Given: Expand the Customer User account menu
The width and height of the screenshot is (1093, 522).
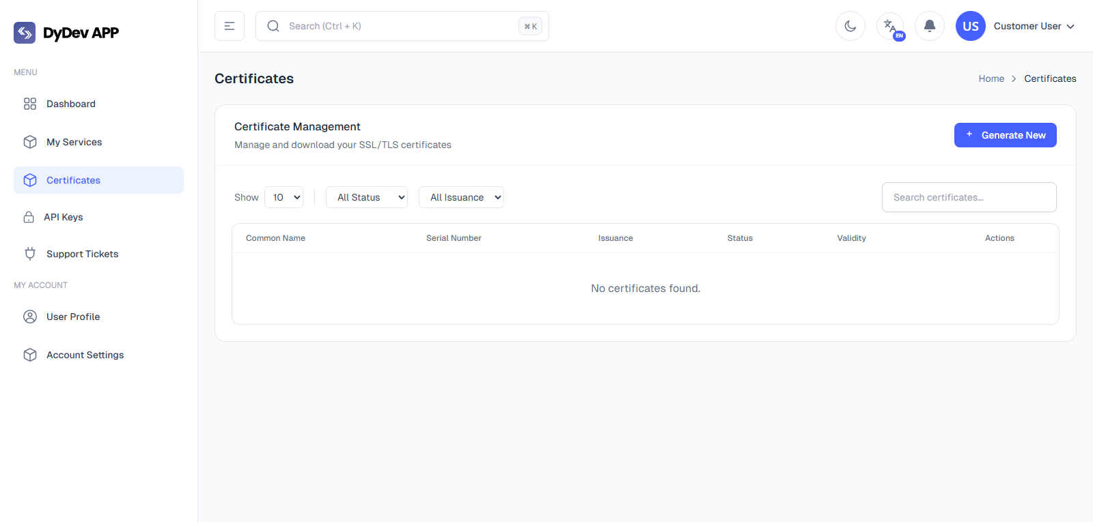Looking at the screenshot, I should (1034, 26).
